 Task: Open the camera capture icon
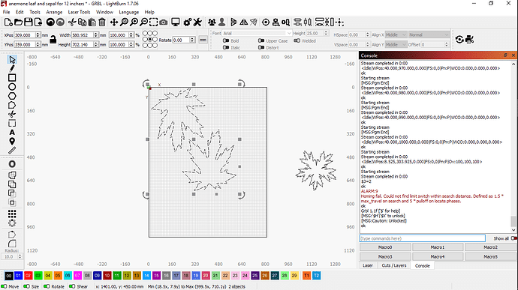(164, 22)
